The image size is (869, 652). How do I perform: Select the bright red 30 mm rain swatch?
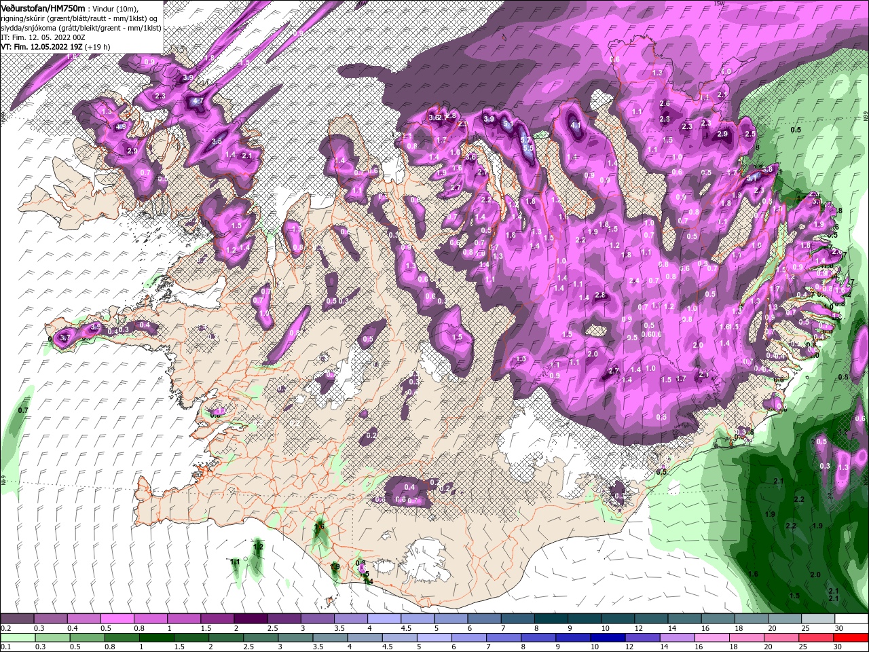click(x=850, y=638)
